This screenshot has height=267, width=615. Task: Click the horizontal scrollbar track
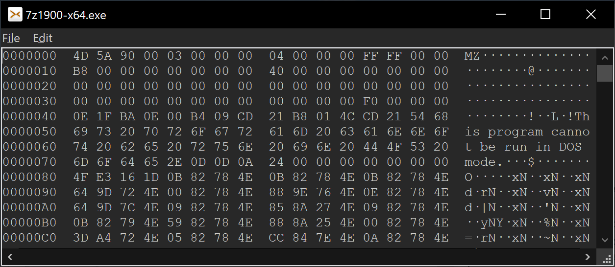(299, 256)
